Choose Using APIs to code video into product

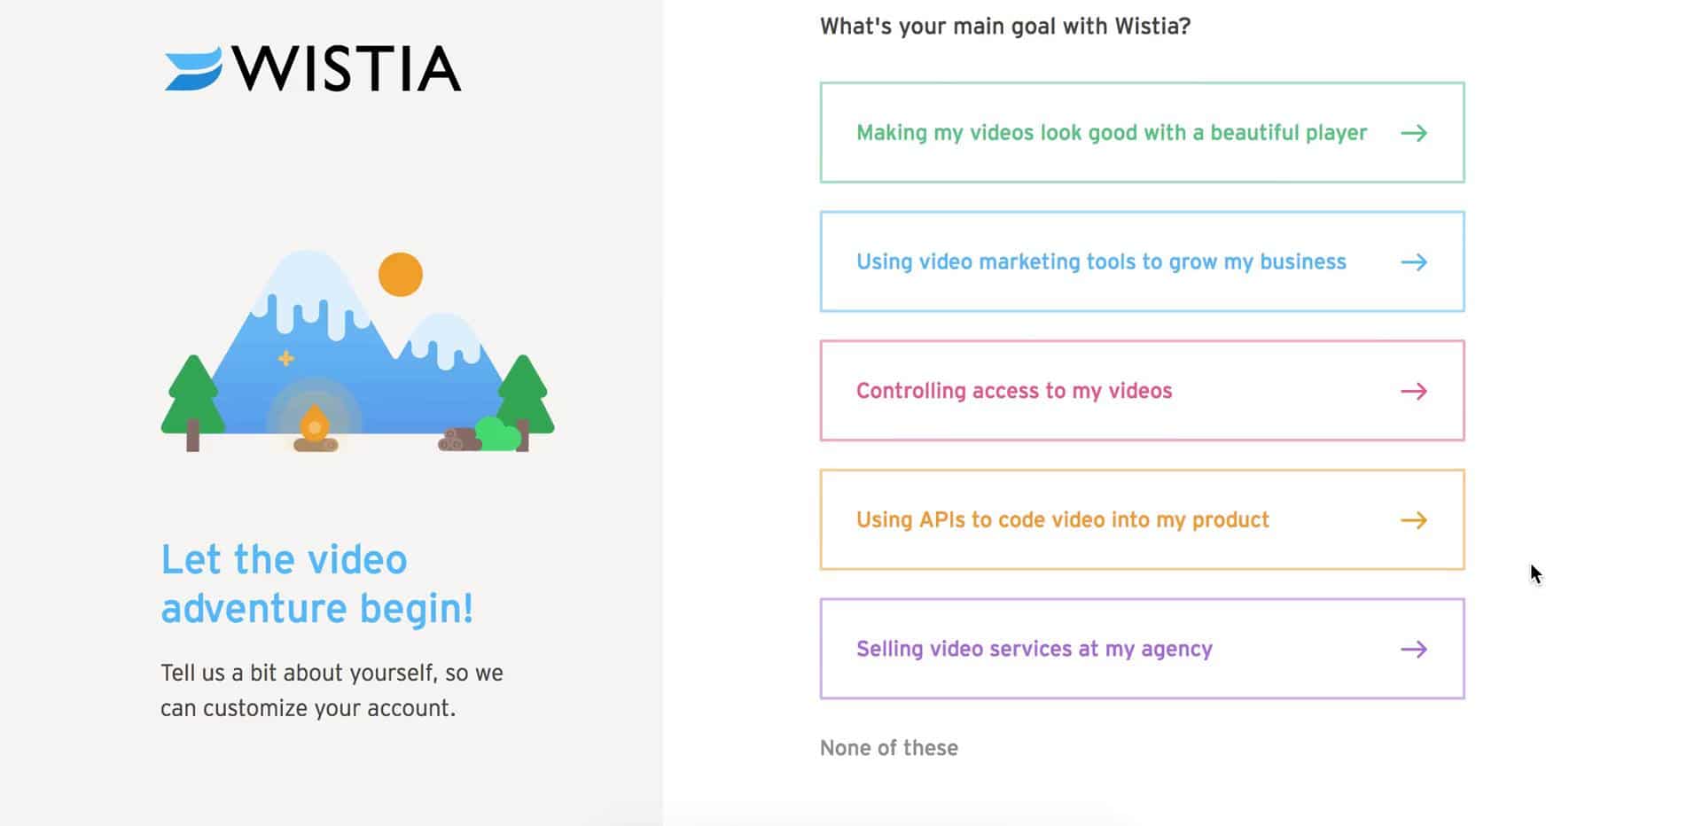1142,519
